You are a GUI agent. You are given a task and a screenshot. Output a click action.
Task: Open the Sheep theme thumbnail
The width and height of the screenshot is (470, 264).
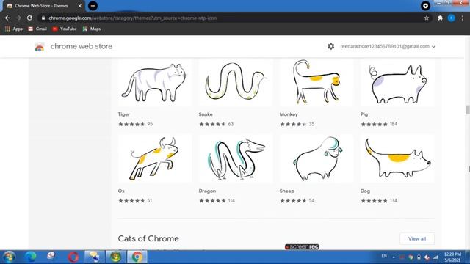pyautogui.click(x=317, y=158)
